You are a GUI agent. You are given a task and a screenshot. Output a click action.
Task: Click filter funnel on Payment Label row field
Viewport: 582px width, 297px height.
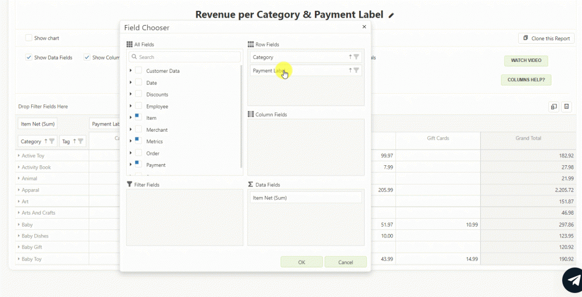click(356, 70)
